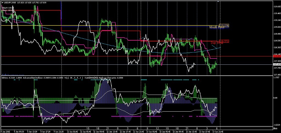Click the 0.00 level on oscillator scale
This screenshot has width=281, height=133.
275,98
